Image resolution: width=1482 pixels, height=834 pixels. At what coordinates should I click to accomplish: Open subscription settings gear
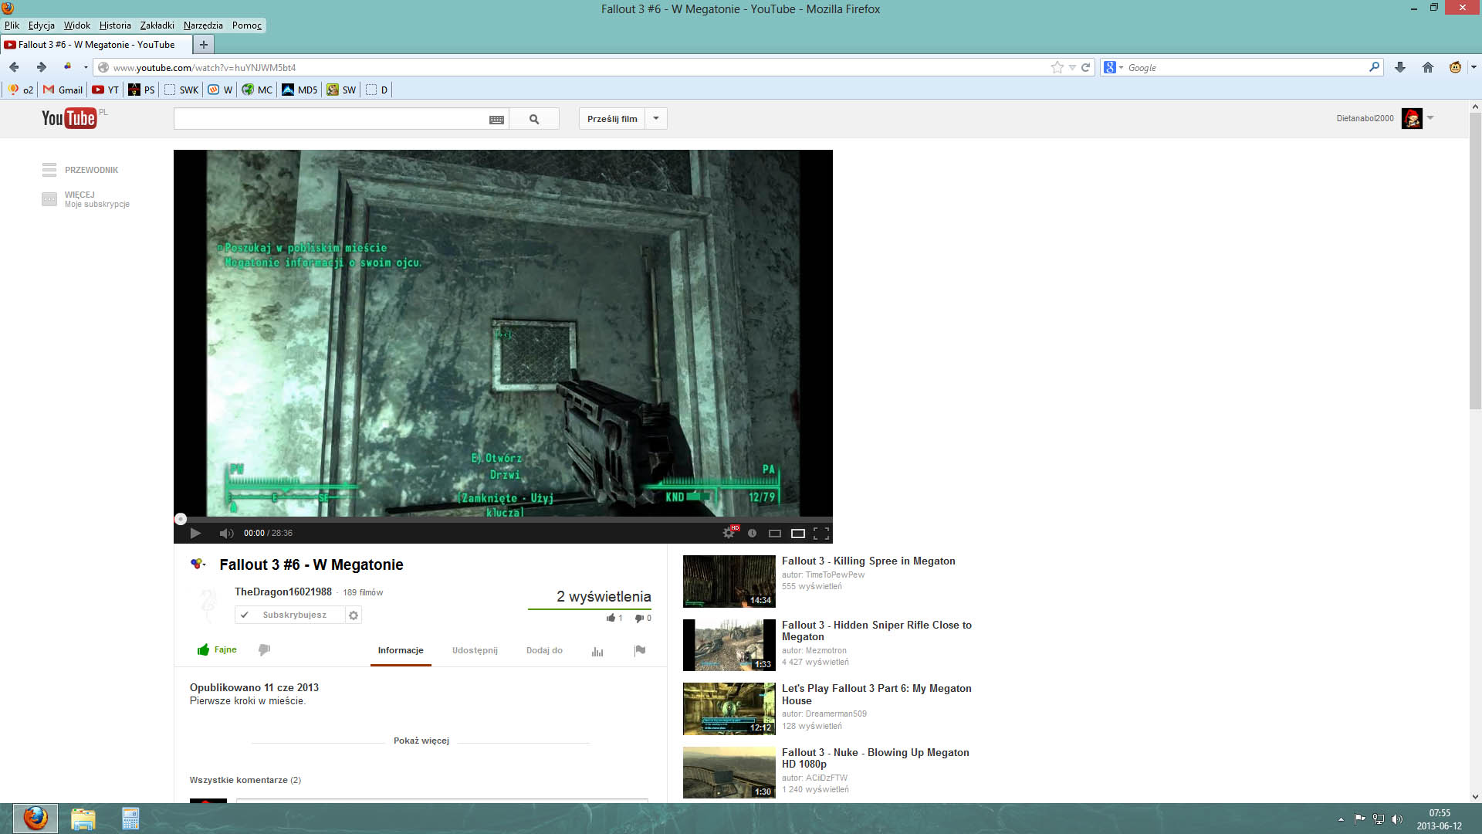tap(354, 615)
